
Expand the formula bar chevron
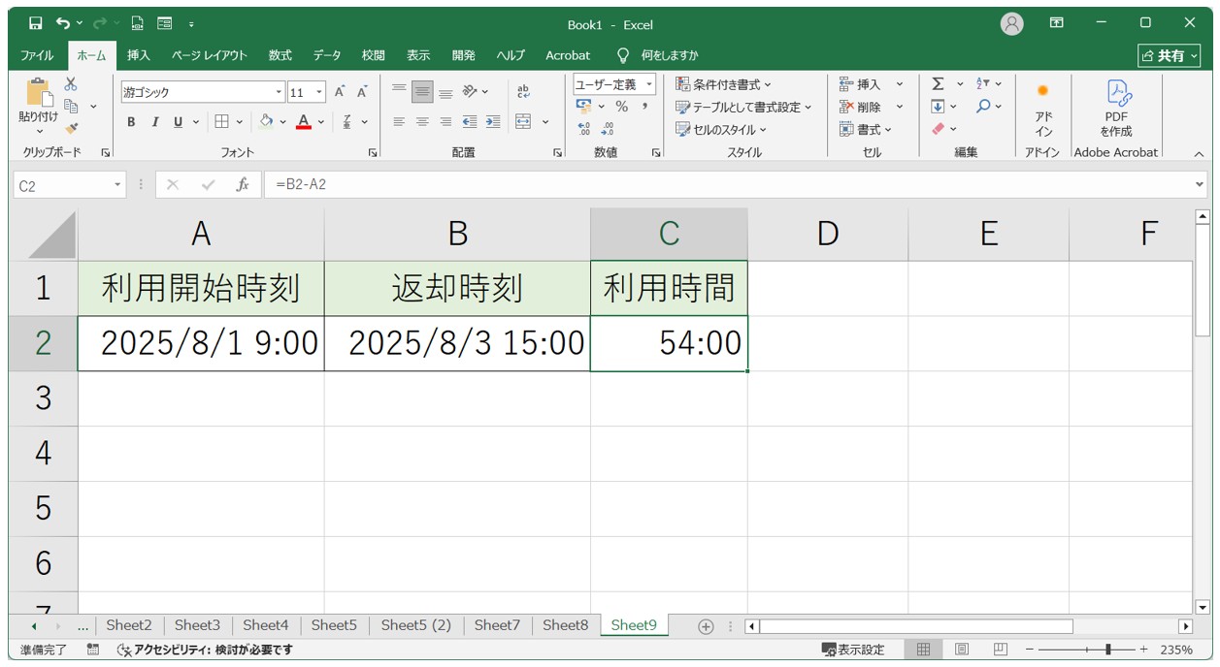click(1200, 184)
